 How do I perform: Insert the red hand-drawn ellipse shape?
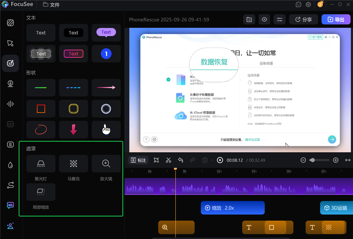tap(41, 130)
